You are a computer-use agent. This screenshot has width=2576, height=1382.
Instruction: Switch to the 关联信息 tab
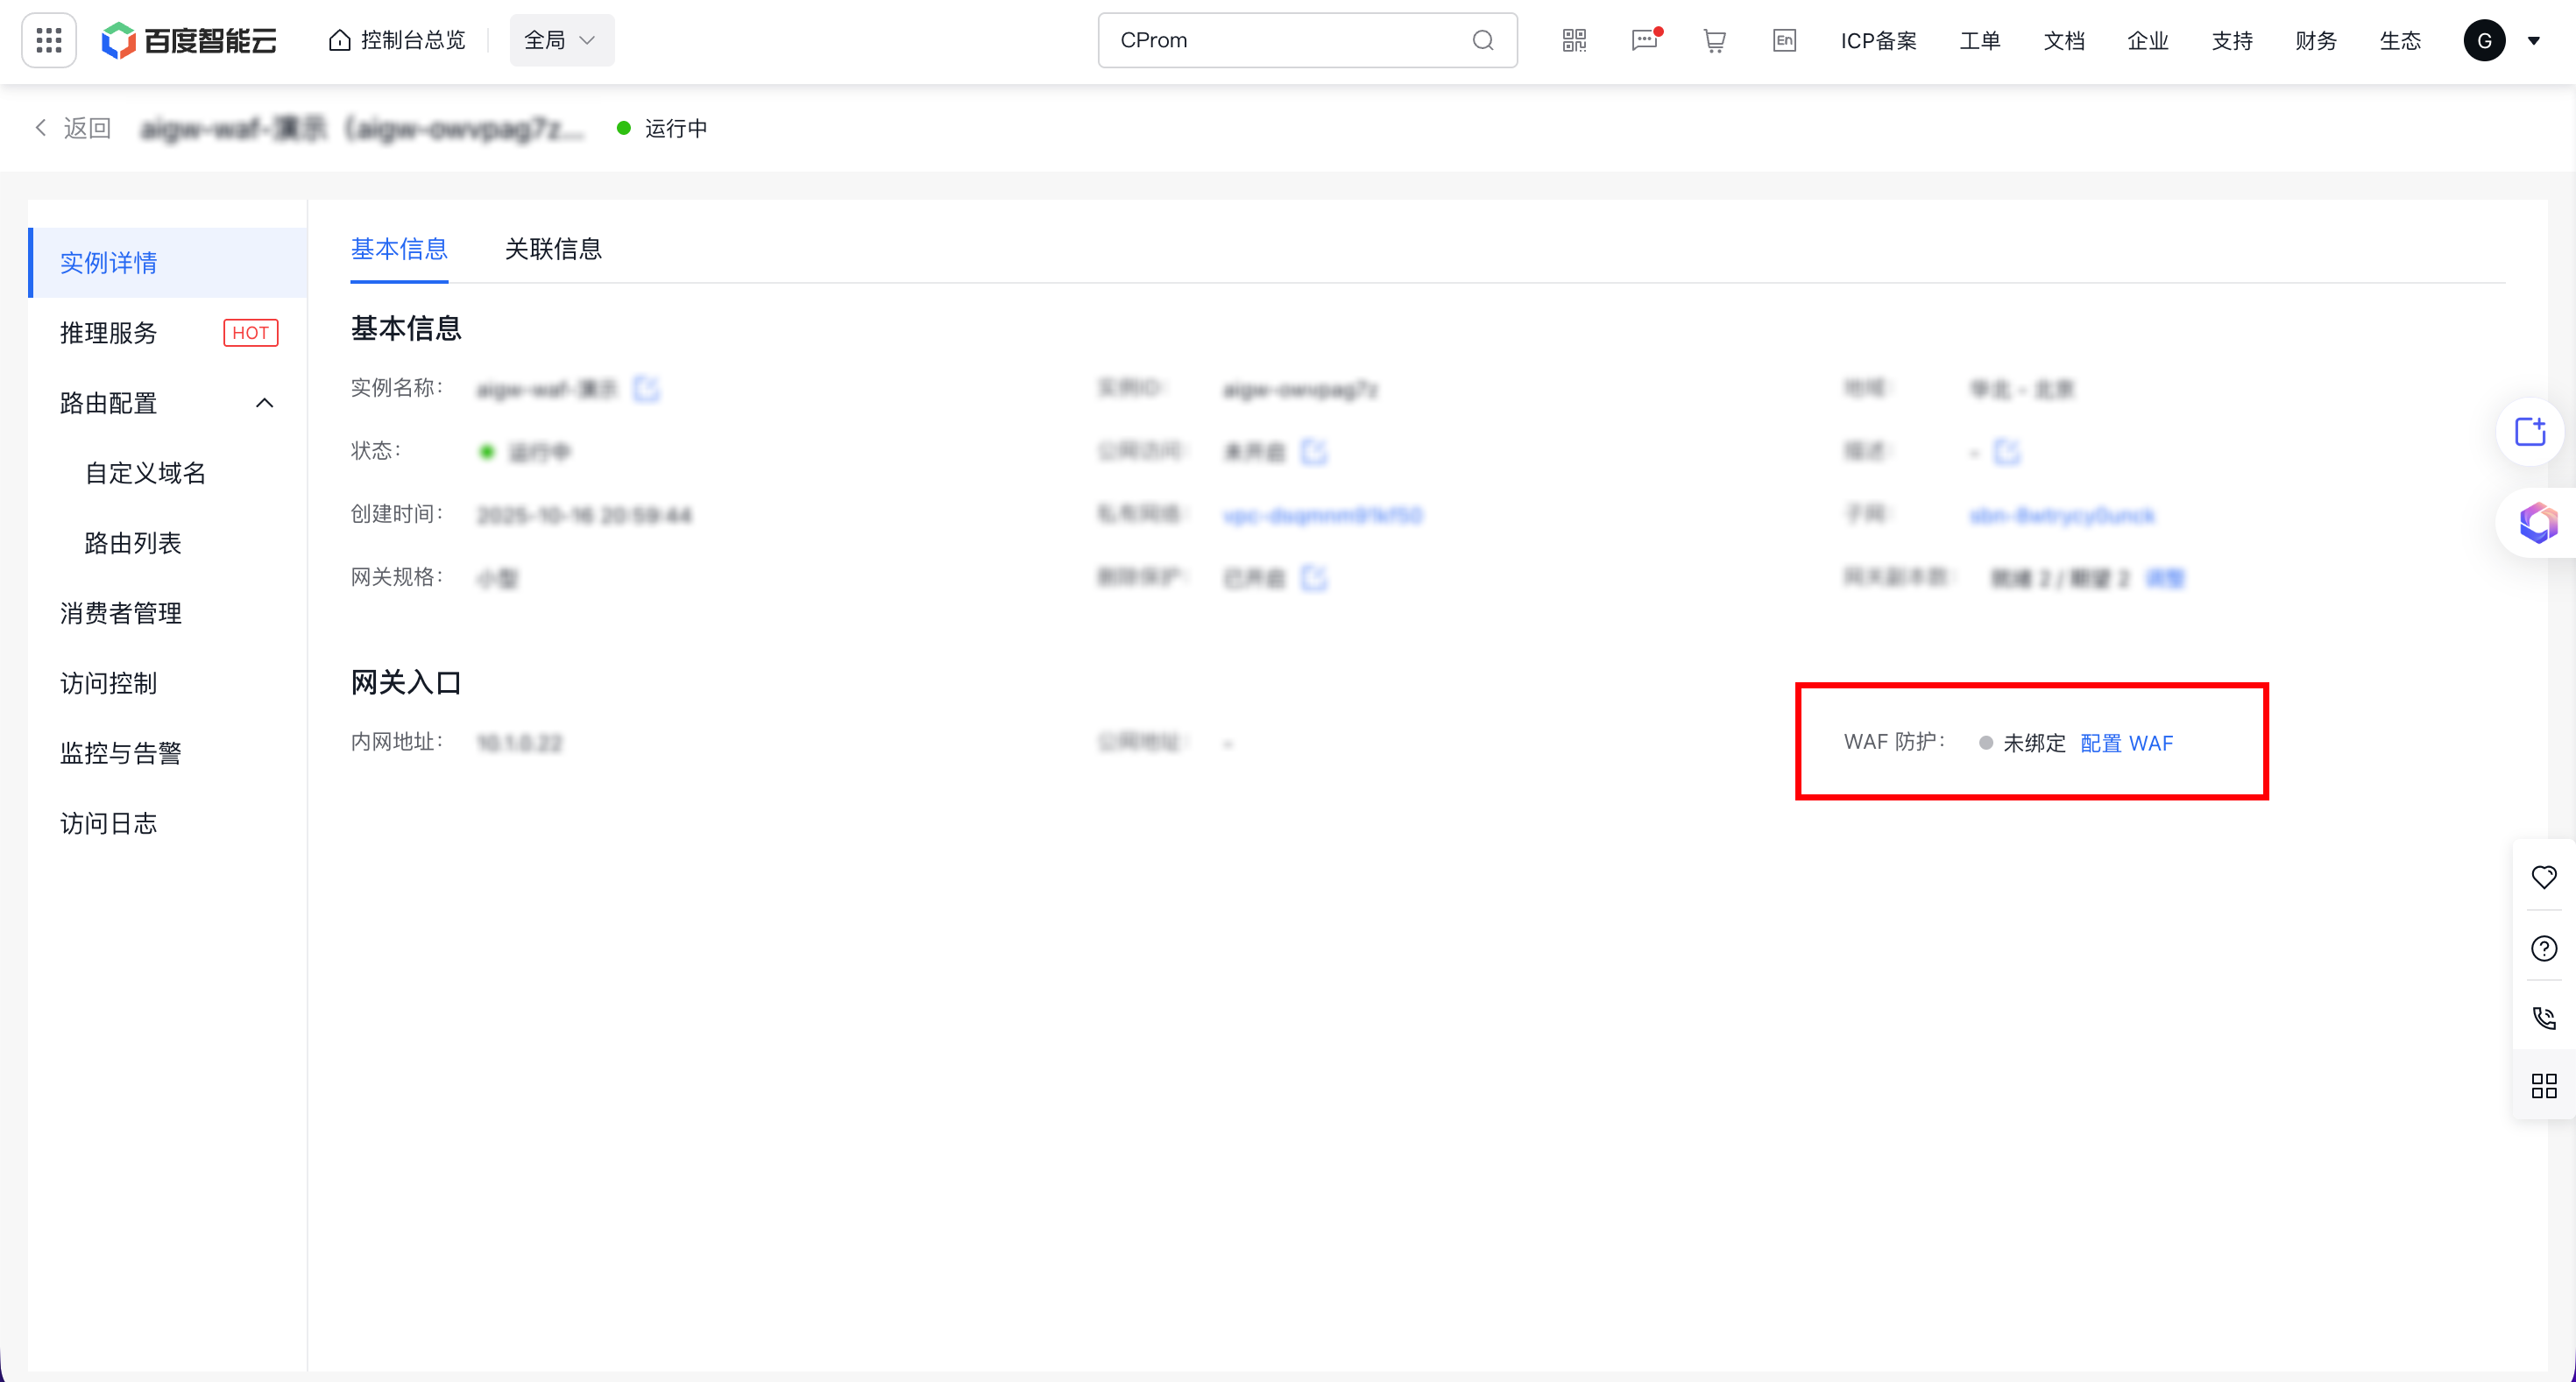click(x=553, y=249)
